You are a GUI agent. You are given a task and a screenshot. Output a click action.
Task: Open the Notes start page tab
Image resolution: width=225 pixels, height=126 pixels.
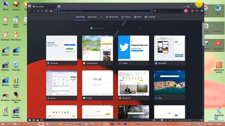point(138,17)
